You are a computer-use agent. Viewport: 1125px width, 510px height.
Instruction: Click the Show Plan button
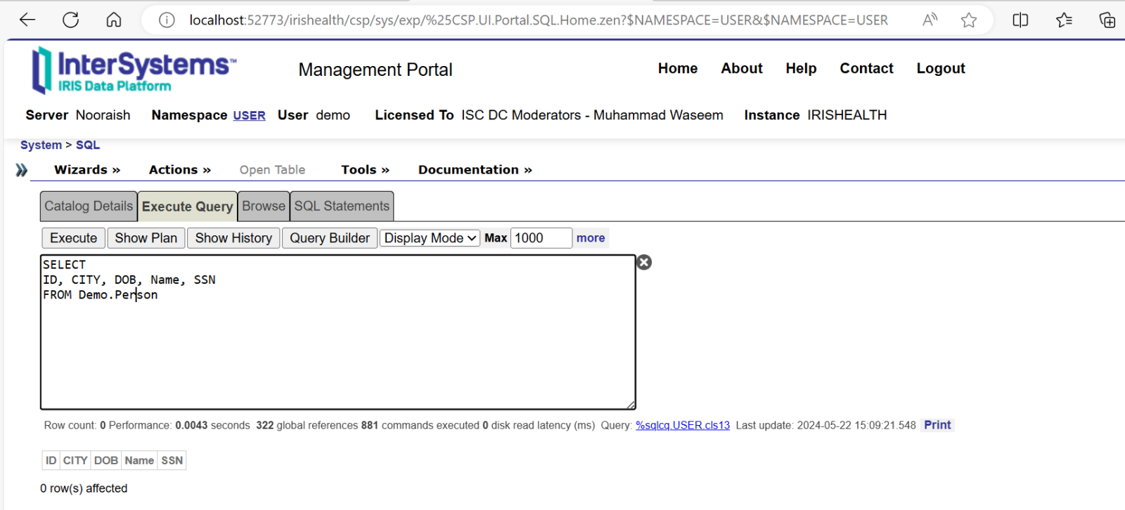pyautogui.click(x=146, y=238)
